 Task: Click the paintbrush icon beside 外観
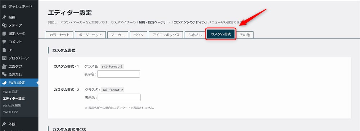4,124
